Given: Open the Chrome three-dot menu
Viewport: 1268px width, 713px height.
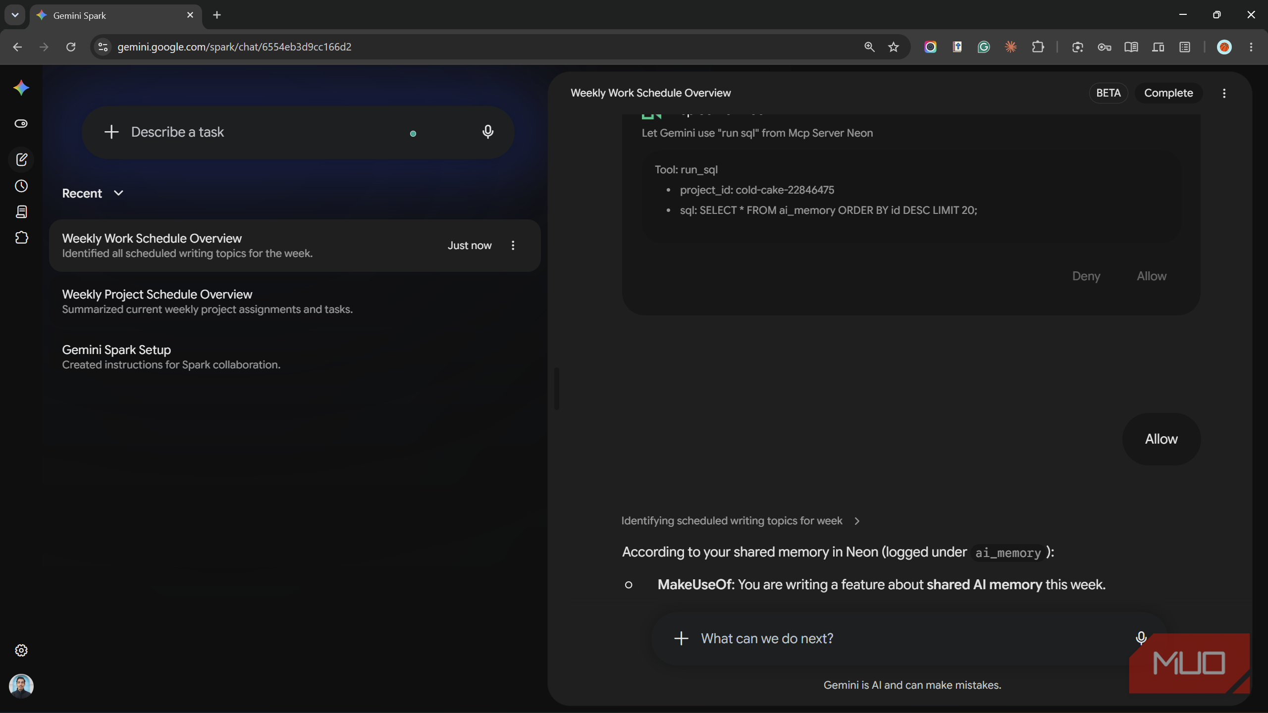Looking at the screenshot, I should [1251, 47].
